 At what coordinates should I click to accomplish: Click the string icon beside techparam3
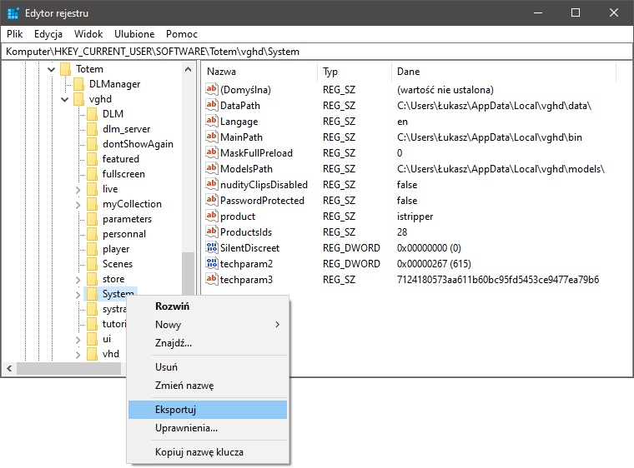[x=212, y=280]
